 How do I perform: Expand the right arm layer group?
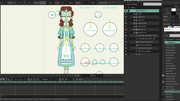click(134, 17)
